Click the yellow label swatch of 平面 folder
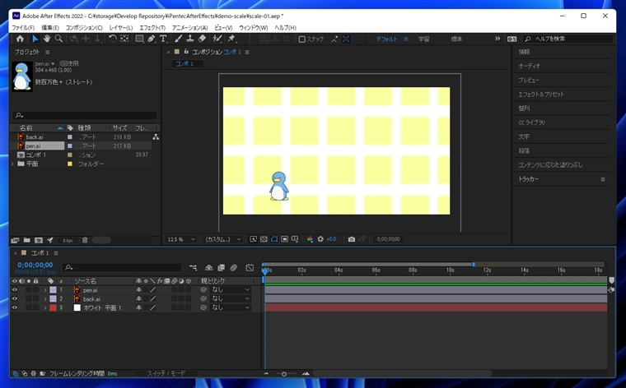Image resolution: width=626 pixels, height=388 pixels. pyautogui.click(x=70, y=164)
